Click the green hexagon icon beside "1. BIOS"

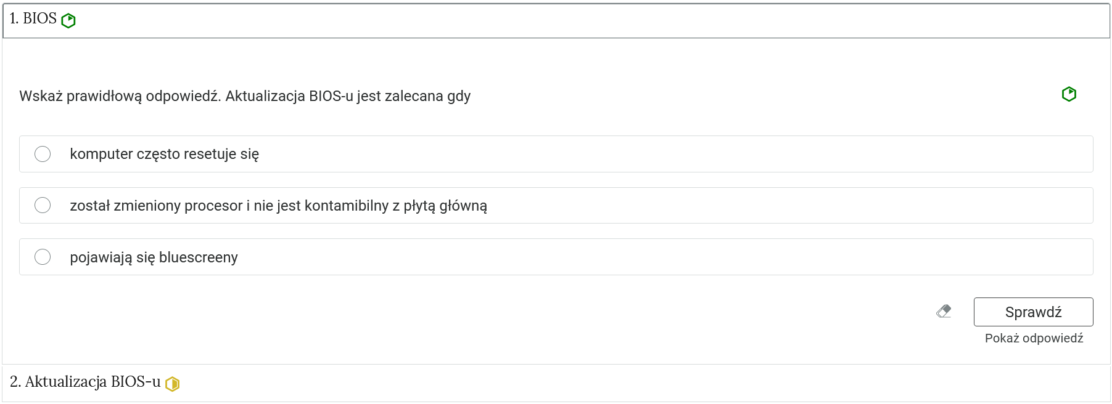coord(68,20)
